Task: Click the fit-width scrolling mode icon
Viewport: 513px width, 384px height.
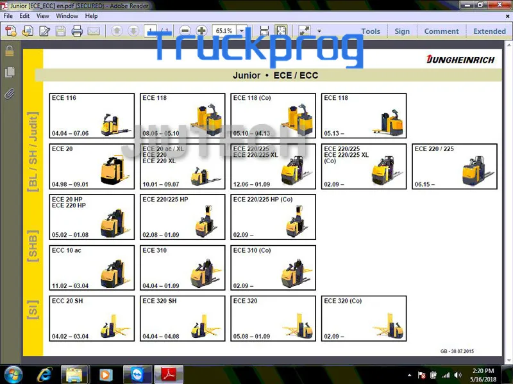Action: pos(264,31)
